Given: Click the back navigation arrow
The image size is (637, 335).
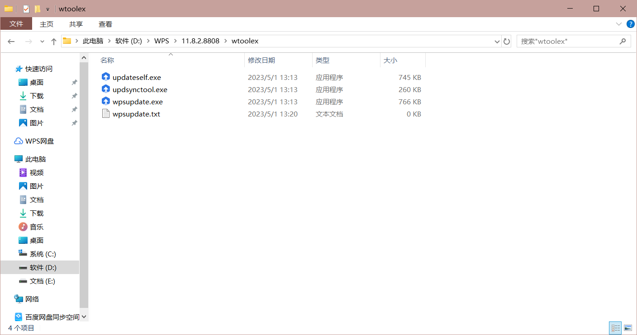Looking at the screenshot, I should point(11,41).
